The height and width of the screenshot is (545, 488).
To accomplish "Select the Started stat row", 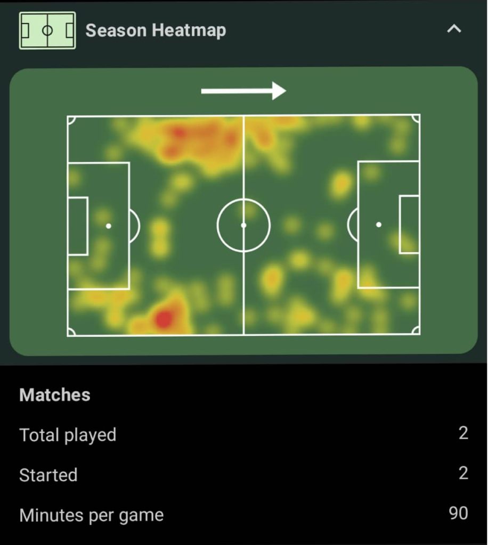I will (243, 474).
